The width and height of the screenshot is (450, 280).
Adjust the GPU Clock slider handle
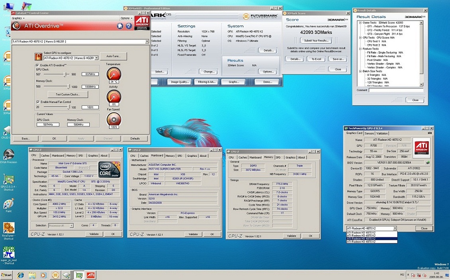(x=65, y=74)
